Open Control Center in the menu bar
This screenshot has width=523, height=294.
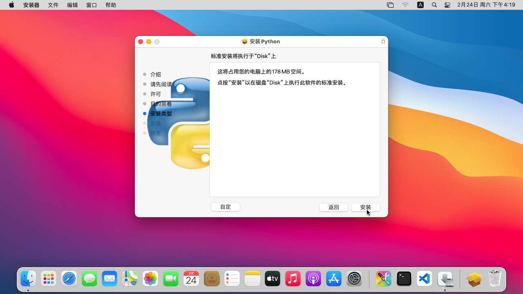pyautogui.click(x=447, y=5)
